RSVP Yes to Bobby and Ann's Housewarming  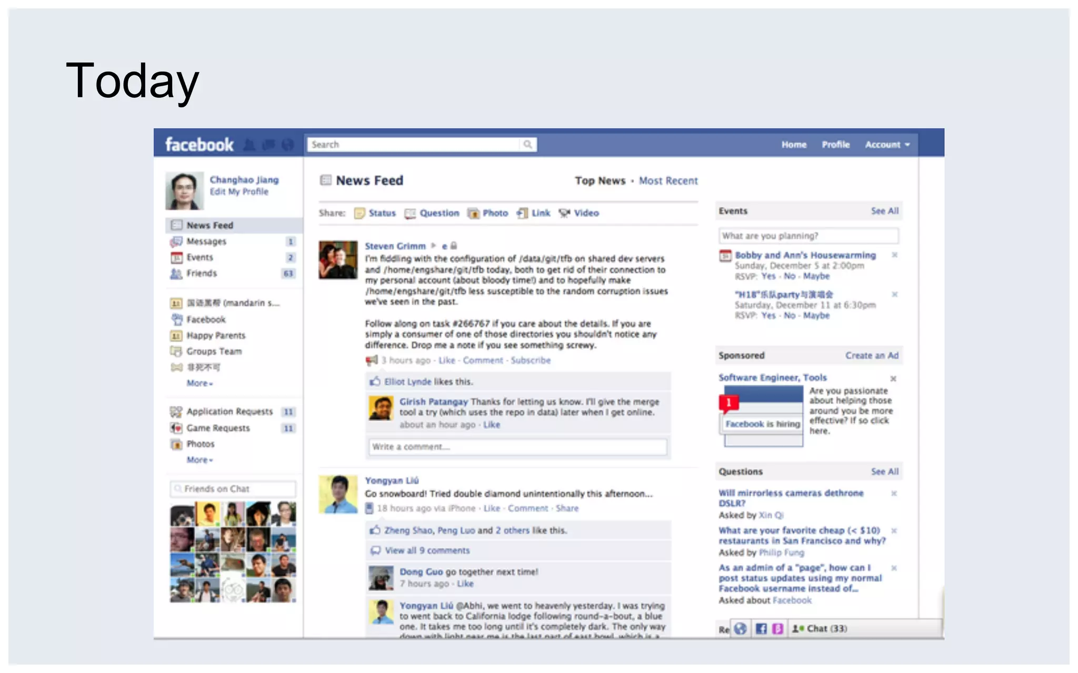(x=768, y=276)
